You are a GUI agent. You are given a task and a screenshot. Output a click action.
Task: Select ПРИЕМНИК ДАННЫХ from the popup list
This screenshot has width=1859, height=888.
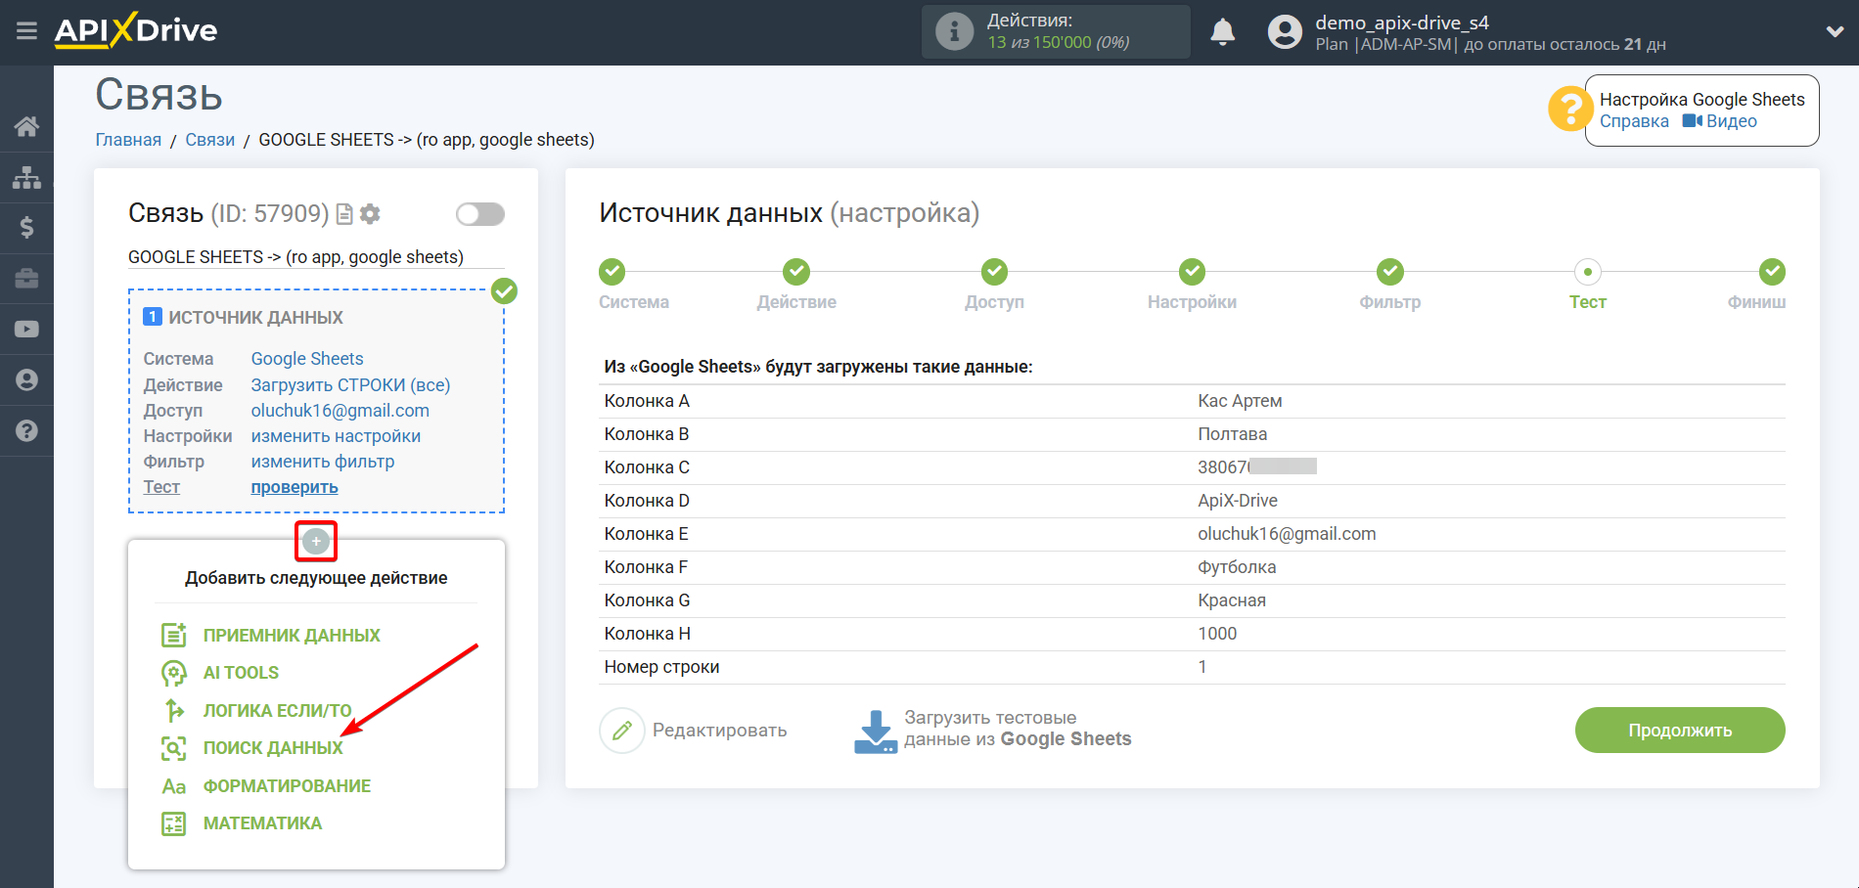(291, 634)
